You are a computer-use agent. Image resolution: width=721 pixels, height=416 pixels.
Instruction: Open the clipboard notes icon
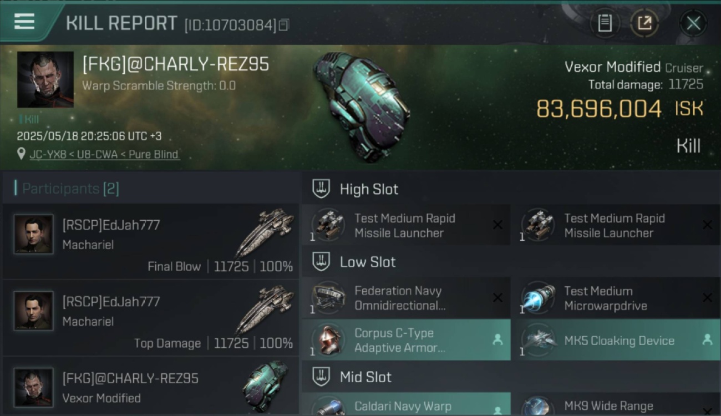(x=605, y=23)
